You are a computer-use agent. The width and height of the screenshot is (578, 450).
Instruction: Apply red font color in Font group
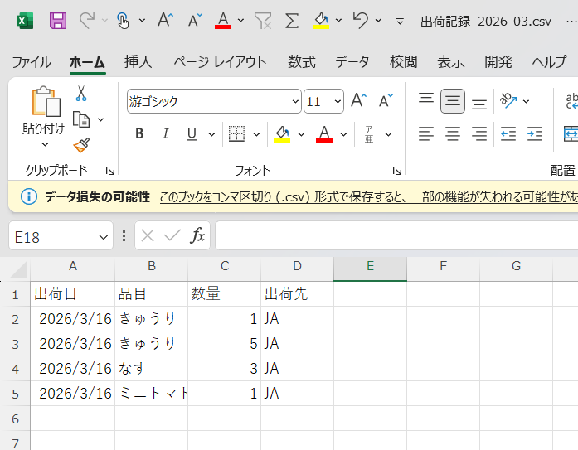click(324, 134)
